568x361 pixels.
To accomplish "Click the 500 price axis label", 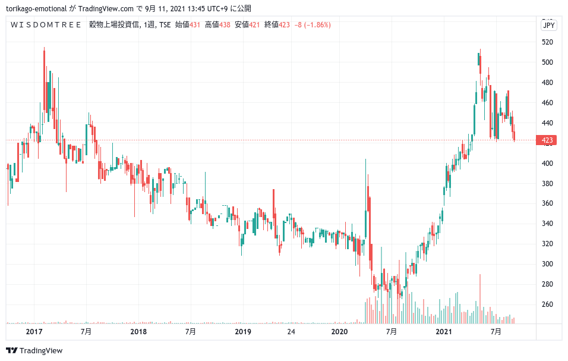I will tap(547, 62).
